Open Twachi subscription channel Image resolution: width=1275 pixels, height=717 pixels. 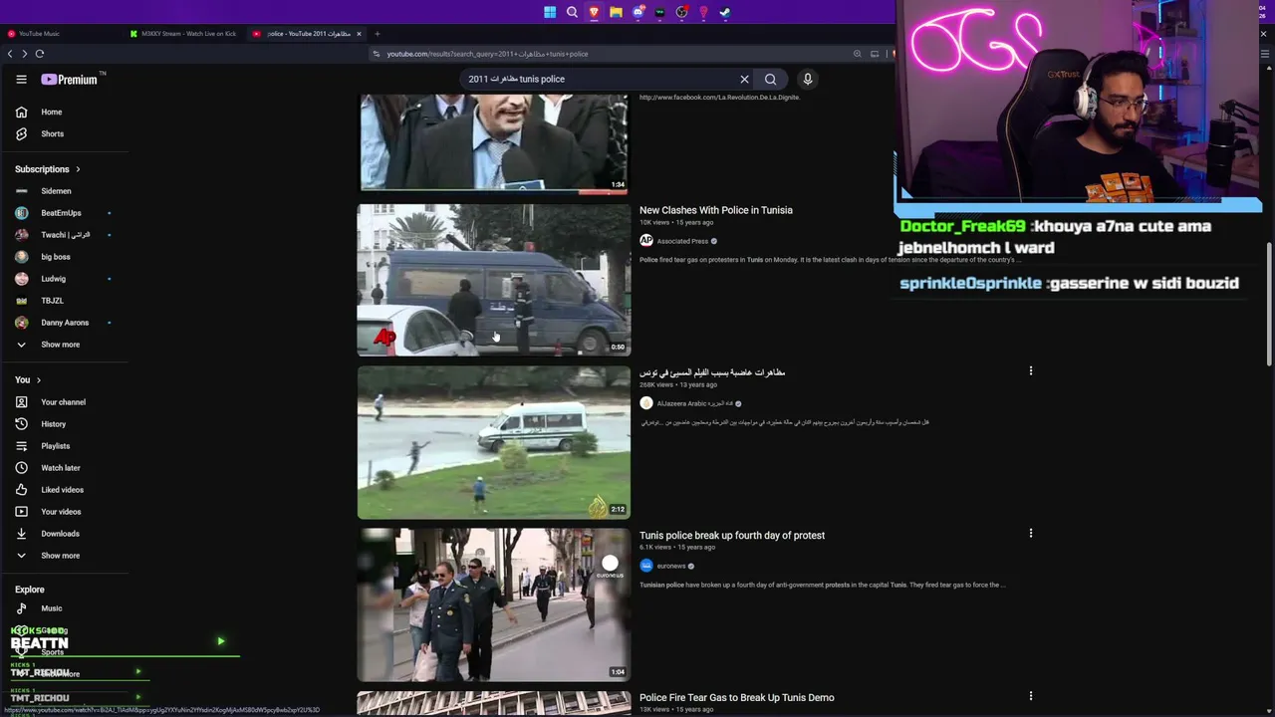click(65, 235)
